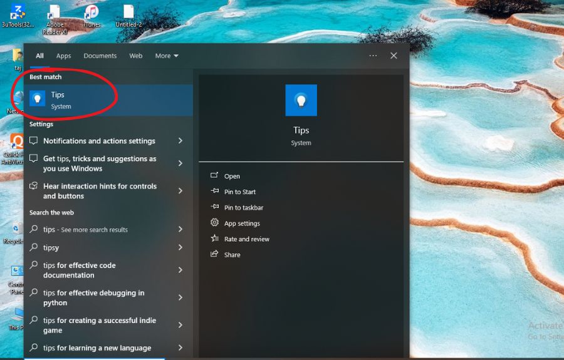Switch to the Apps tab
This screenshot has height=360, width=564.
(x=64, y=56)
